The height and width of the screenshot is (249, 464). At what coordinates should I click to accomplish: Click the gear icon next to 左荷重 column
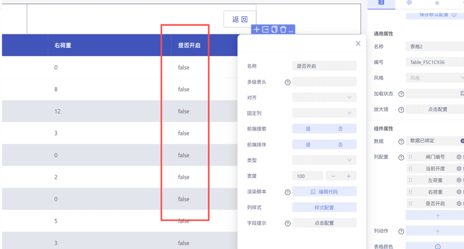[459, 181]
